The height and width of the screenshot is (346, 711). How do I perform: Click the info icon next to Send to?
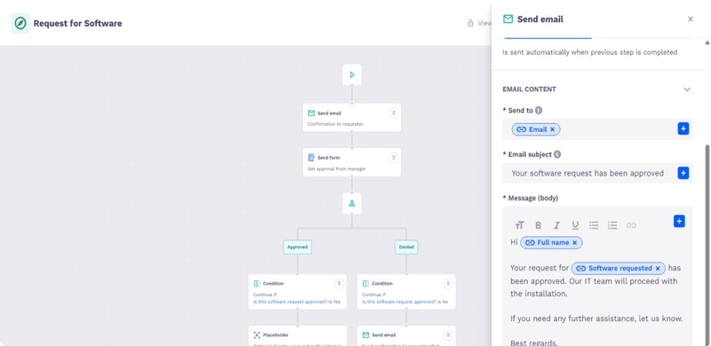click(x=539, y=110)
